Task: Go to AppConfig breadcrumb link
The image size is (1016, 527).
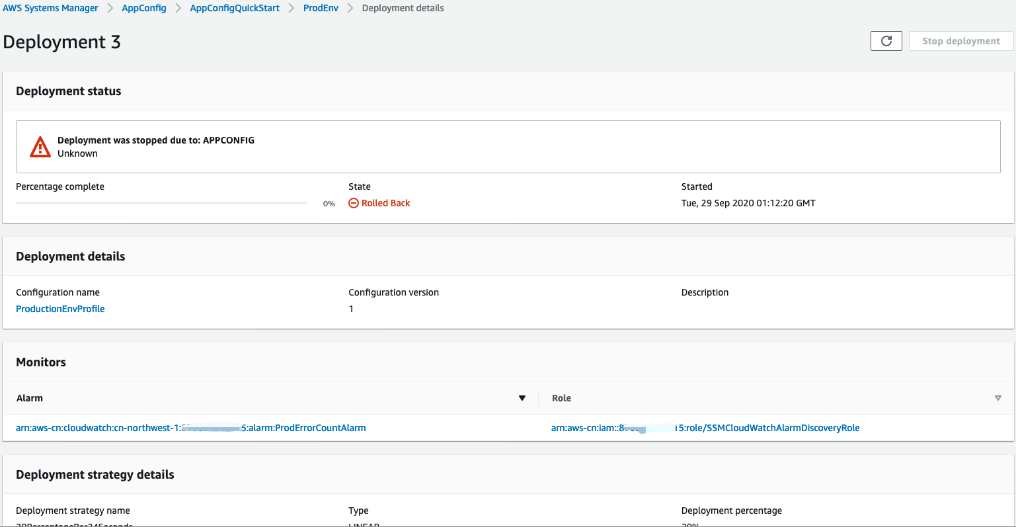Action: tap(144, 8)
